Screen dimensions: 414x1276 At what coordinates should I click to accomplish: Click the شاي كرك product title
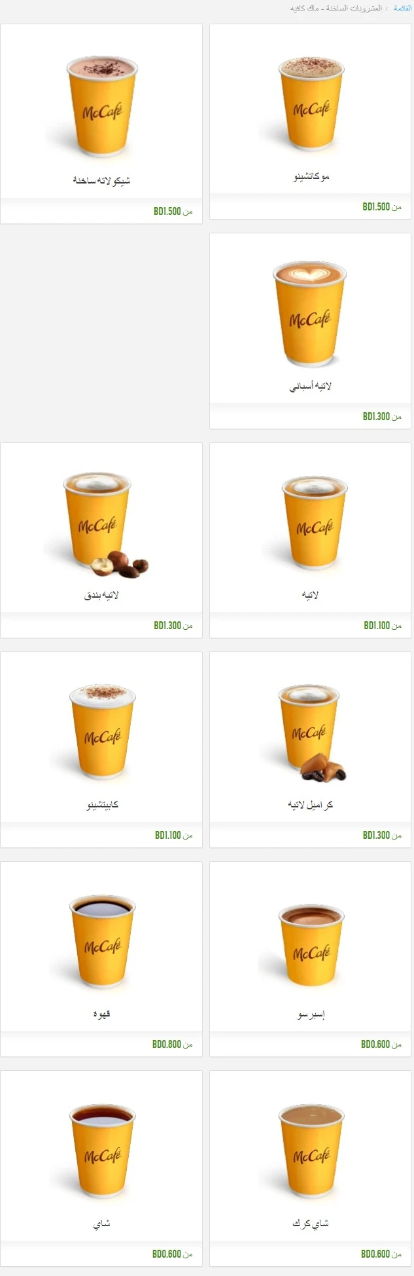[311, 1223]
